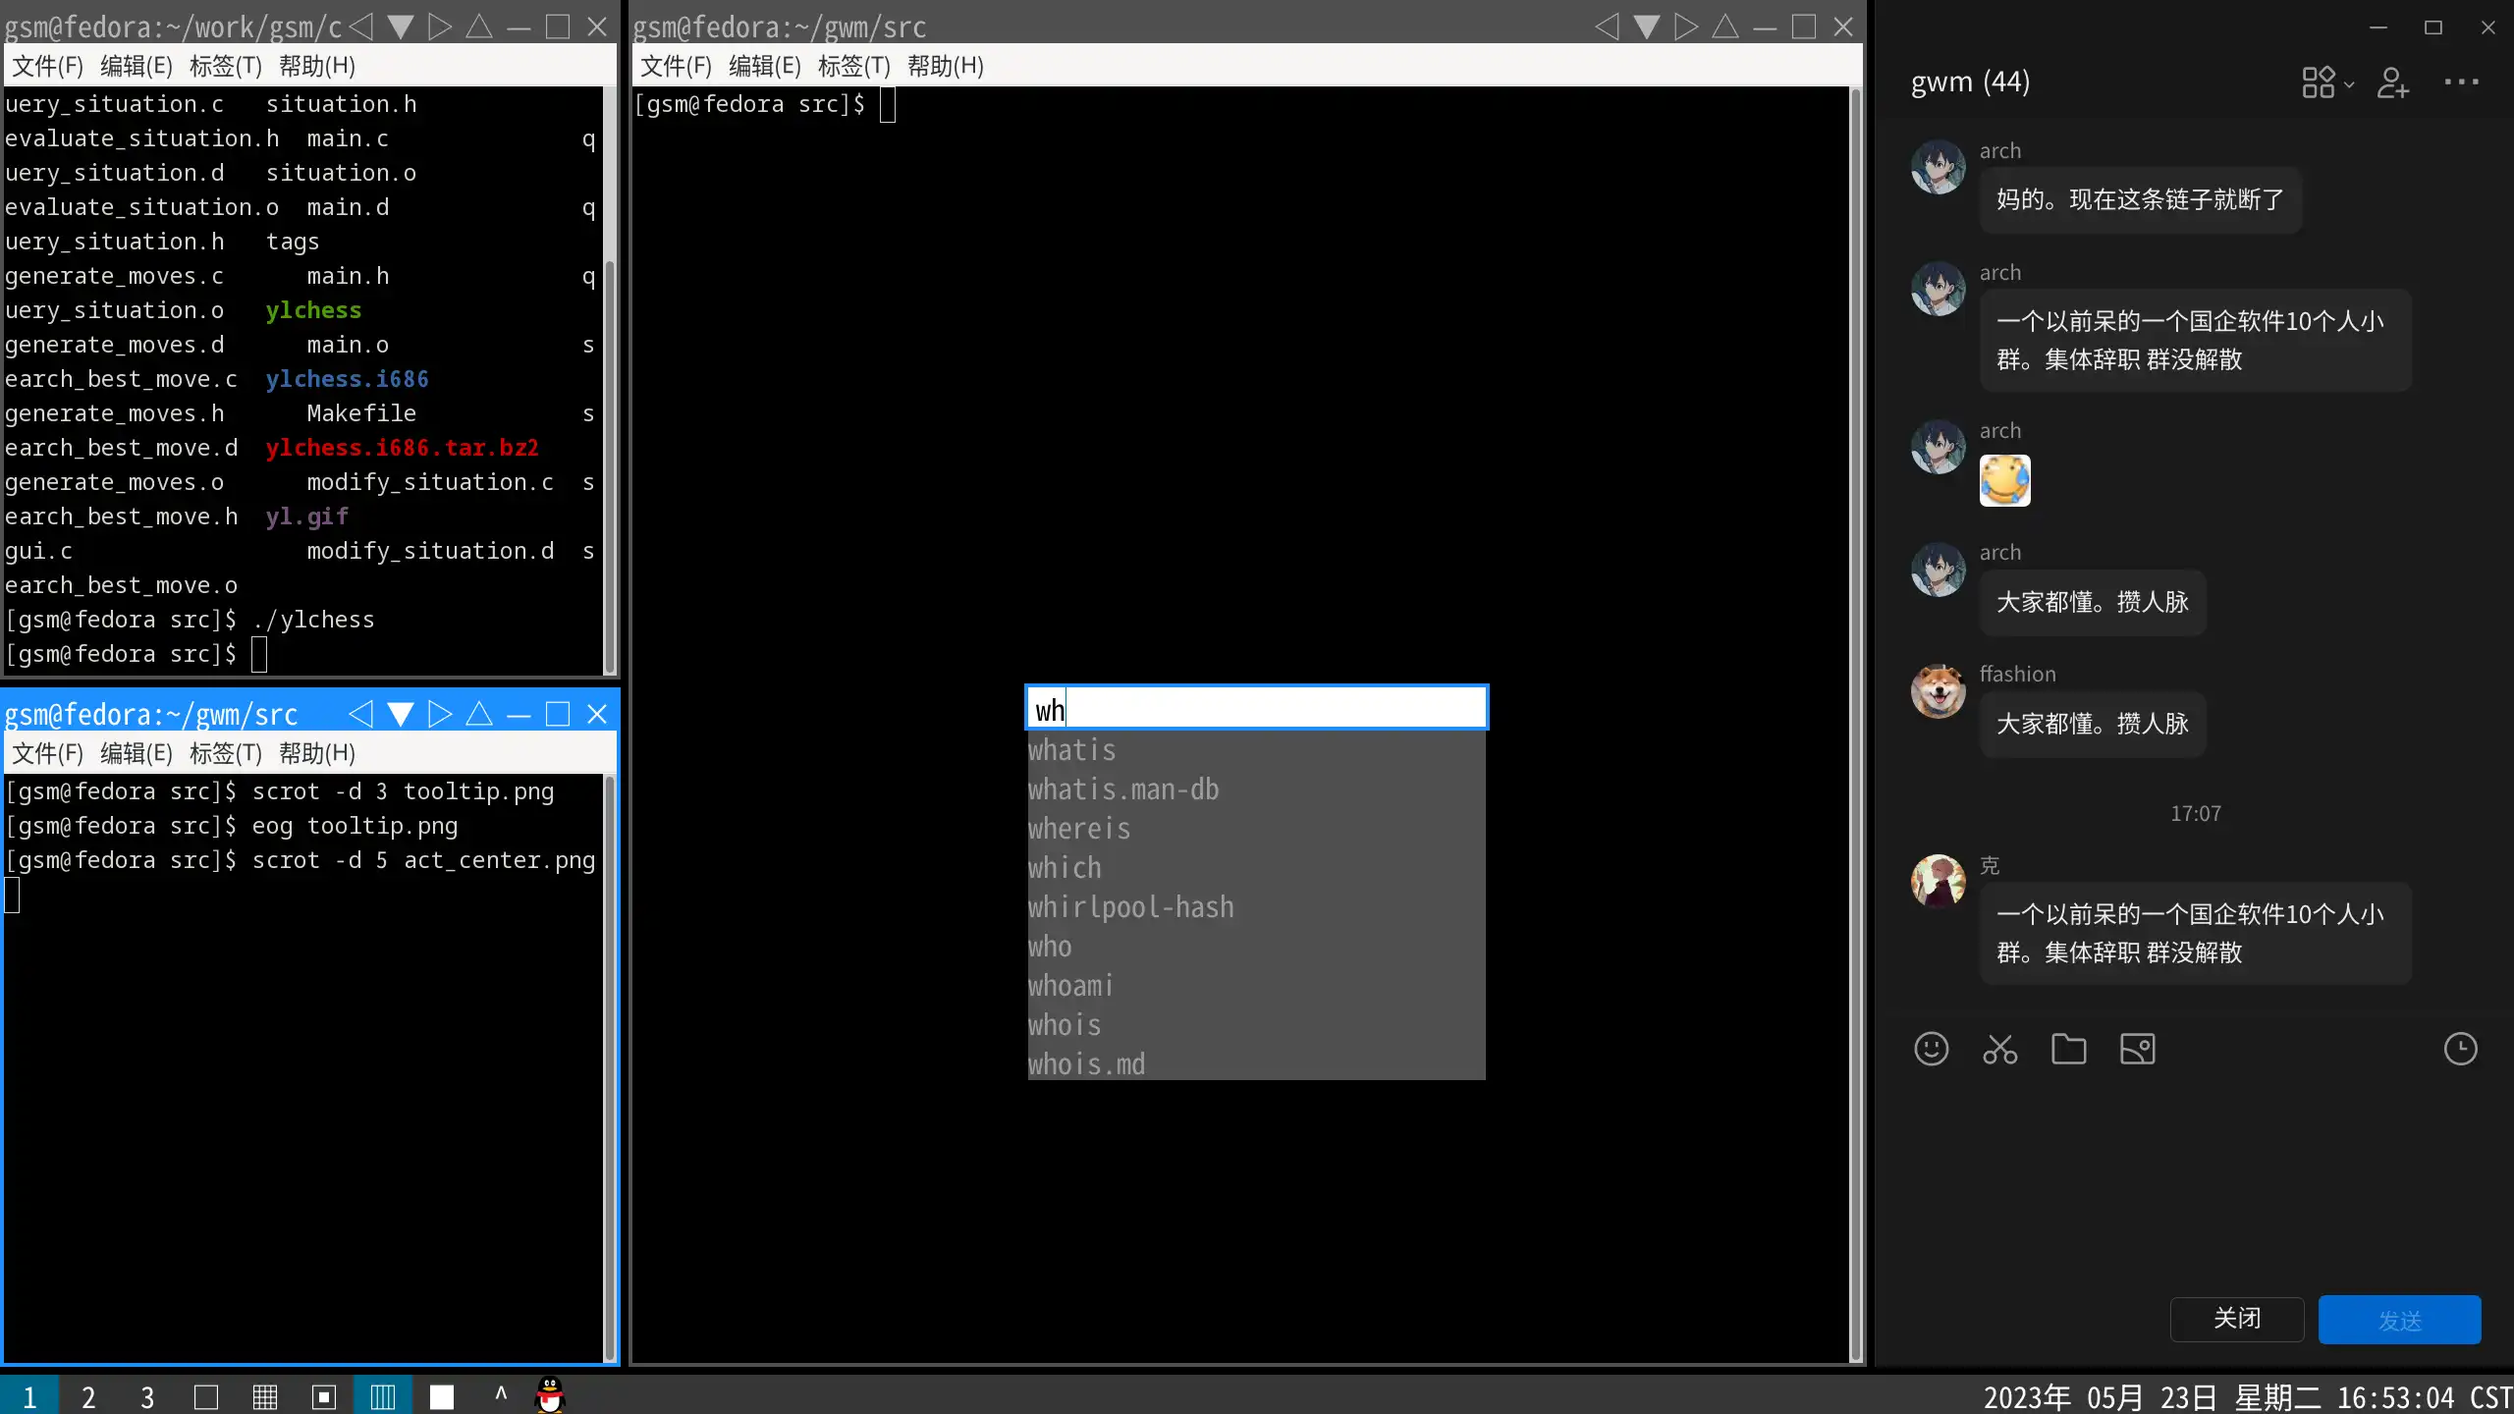2514x1414 pixels.
Task: Open 编辑(E) menu in center terminal
Action: click(764, 66)
